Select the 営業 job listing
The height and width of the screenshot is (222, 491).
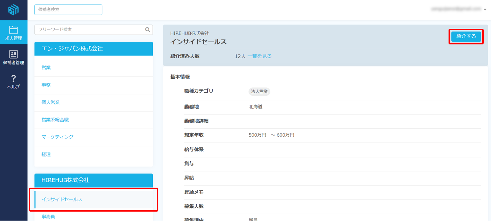tap(46, 68)
